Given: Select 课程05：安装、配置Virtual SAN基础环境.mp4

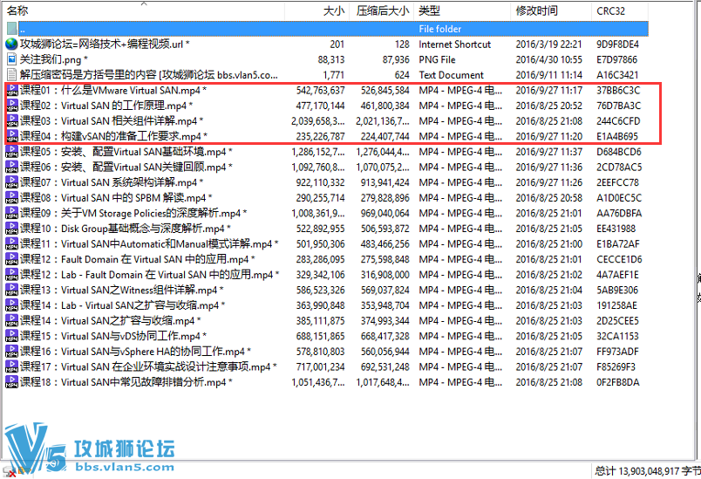Looking at the screenshot, I should tap(126, 152).
